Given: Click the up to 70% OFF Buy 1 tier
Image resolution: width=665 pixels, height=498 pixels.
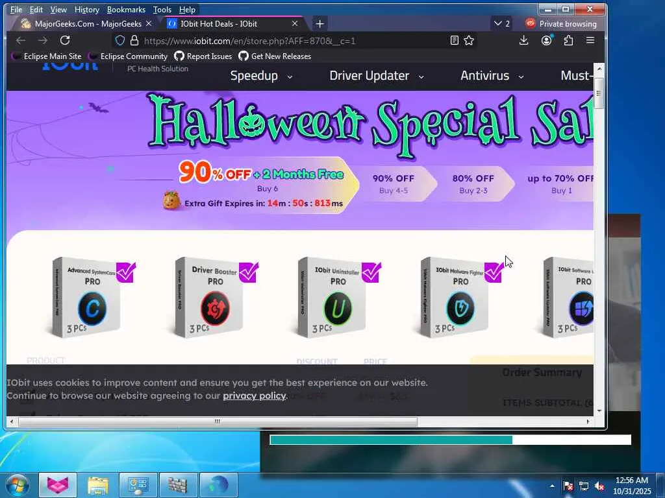Looking at the screenshot, I should pos(560,184).
